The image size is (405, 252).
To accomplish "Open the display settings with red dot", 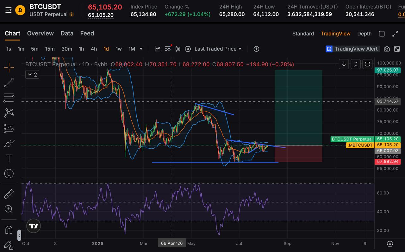I will [168, 48].
